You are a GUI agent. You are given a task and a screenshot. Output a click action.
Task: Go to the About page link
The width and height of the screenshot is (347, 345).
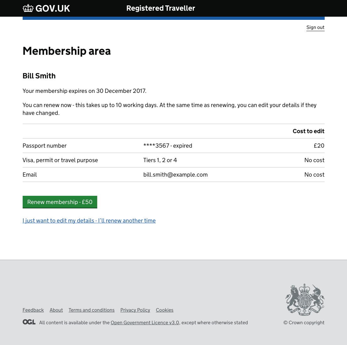point(56,310)
